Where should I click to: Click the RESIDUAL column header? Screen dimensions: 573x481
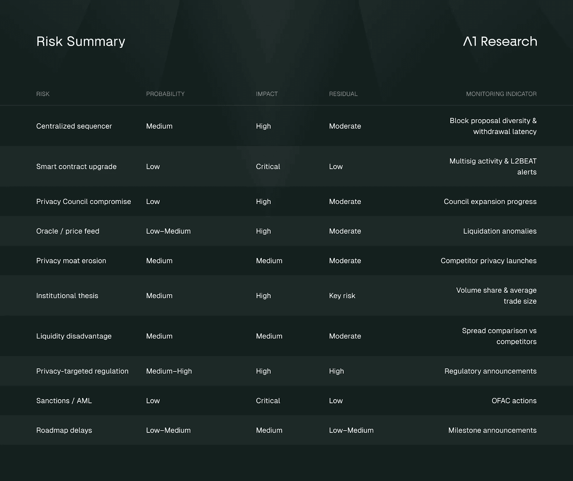click(343, 94)
